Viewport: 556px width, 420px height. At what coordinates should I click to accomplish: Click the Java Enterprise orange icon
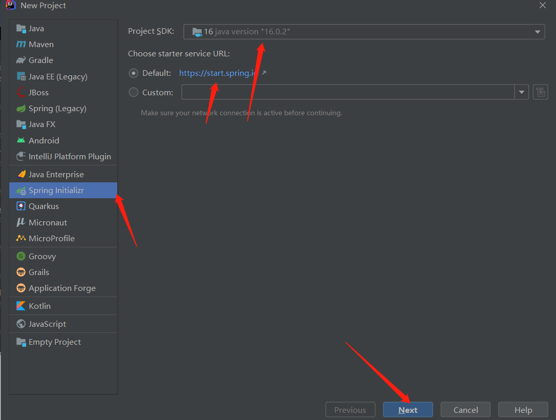click(21, 174)
